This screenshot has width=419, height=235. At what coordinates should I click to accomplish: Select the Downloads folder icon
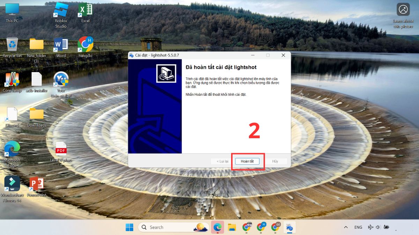click(x=36, y=117)
